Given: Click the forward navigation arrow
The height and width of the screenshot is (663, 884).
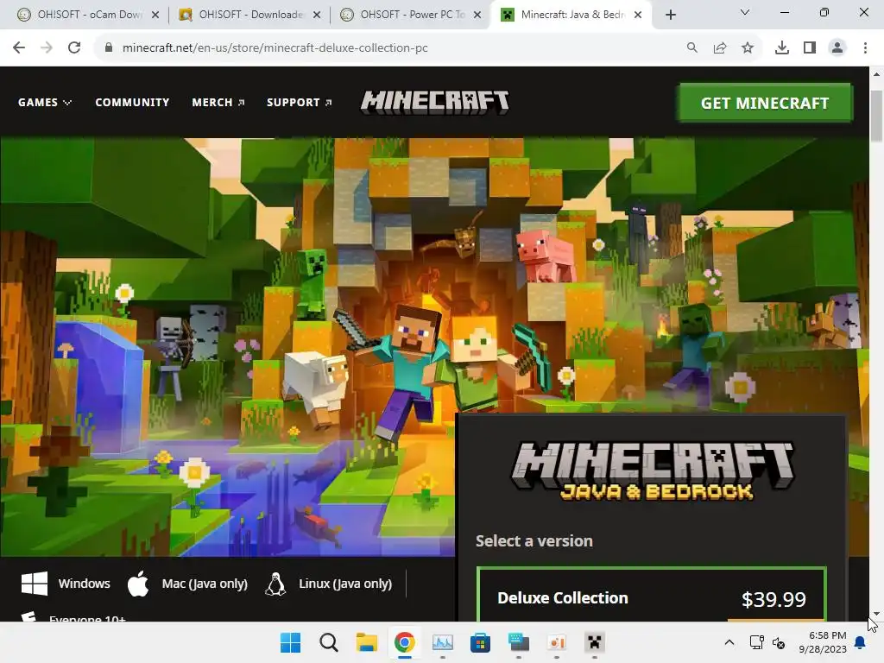Looking at the screenshot, I should tap(47, 48).
